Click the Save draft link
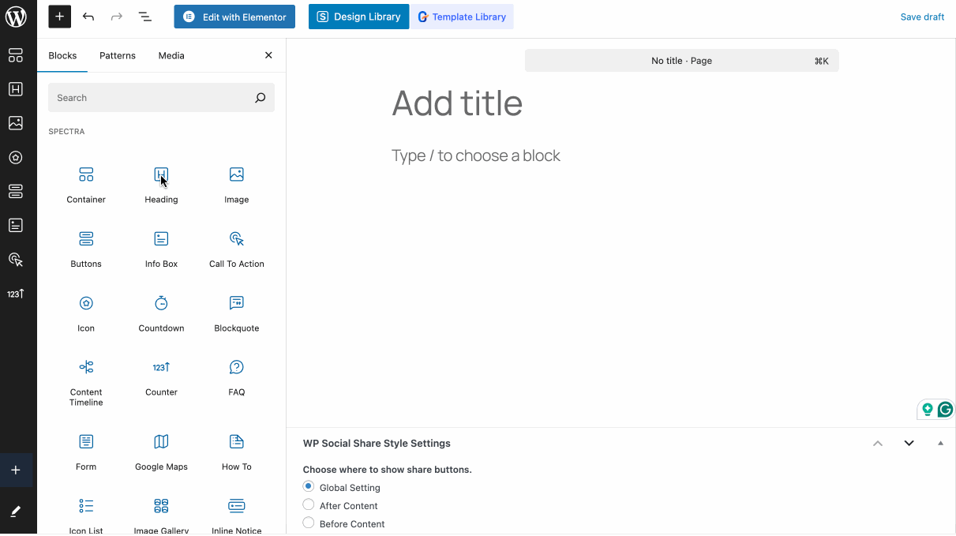The height and width of the screenshot is (536, 956). tap(922, 17)
